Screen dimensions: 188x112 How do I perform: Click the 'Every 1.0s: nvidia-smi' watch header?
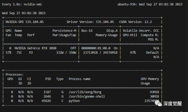click(x=22, y=4)
